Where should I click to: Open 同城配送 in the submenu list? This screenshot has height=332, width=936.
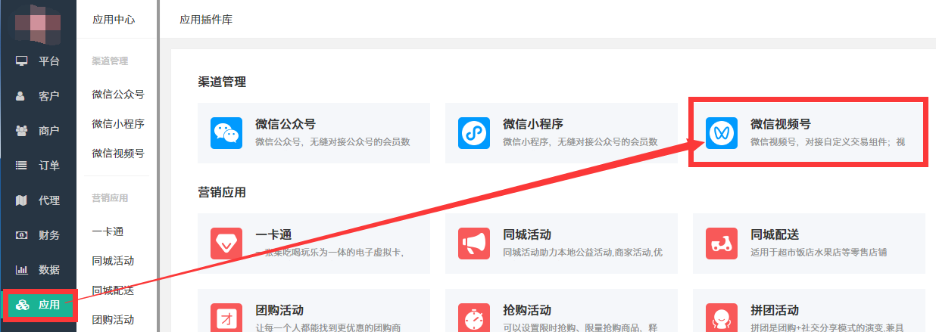click(113, 290)
